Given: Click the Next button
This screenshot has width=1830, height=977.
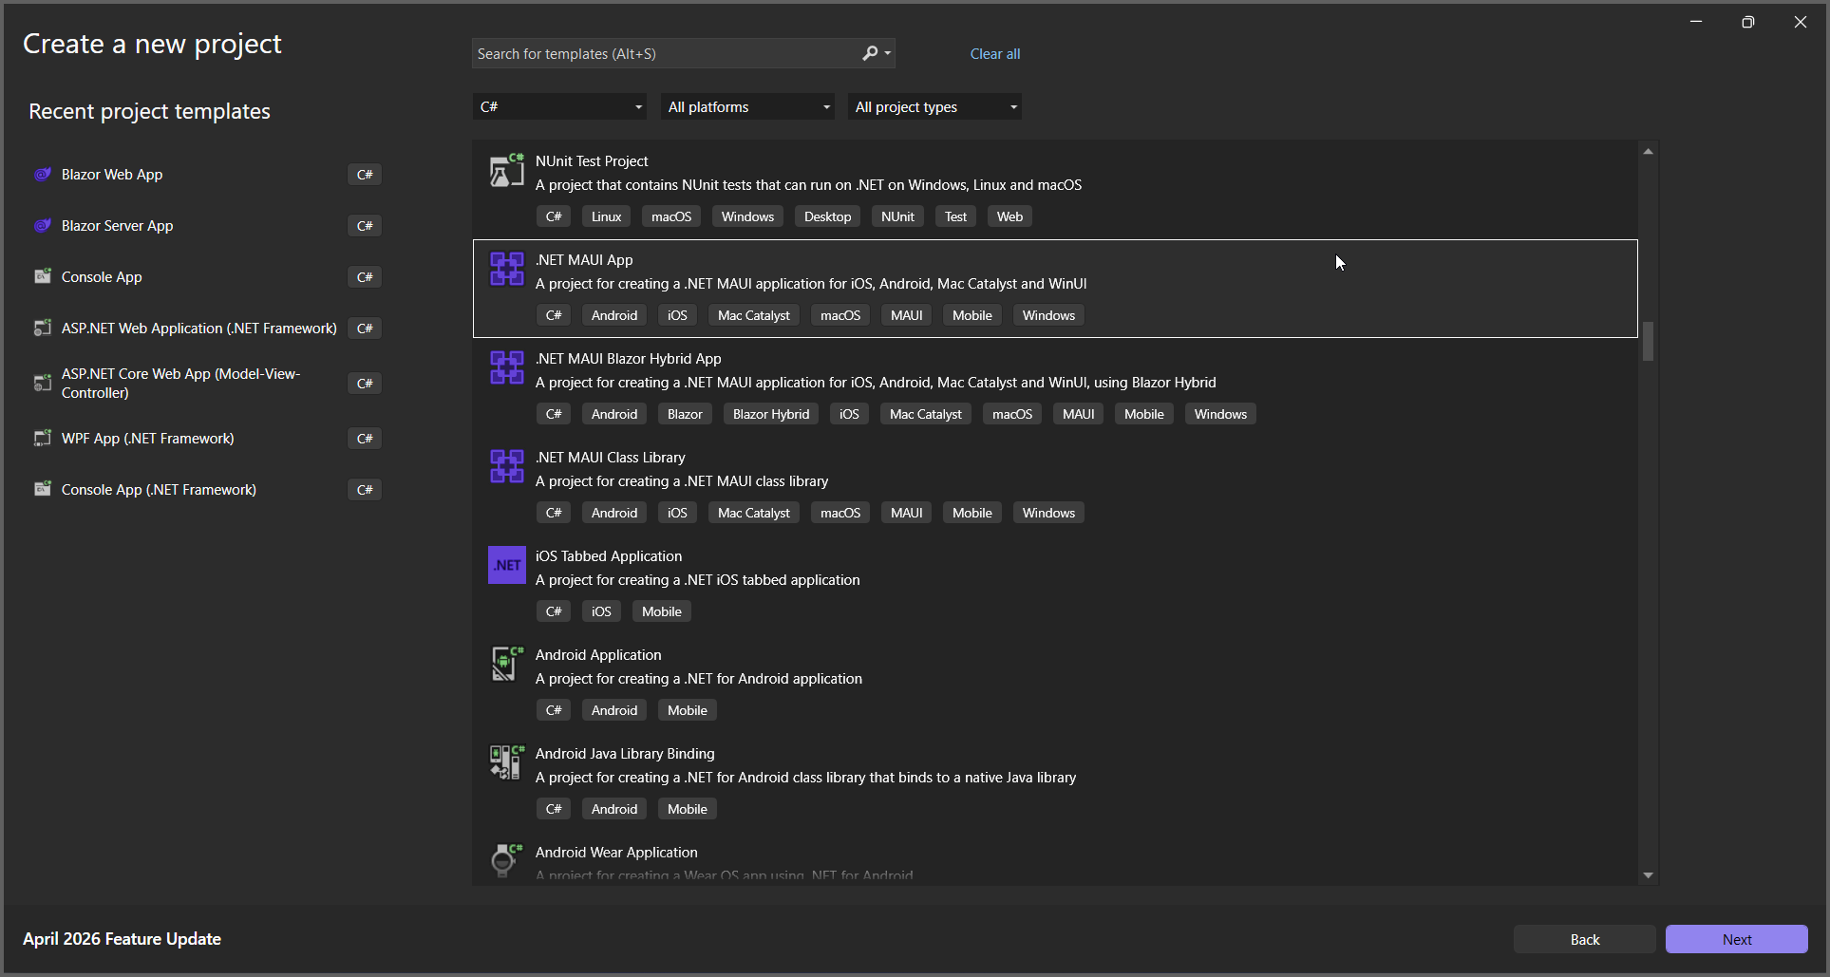Looking at the screenshot, I should (1737, 939).
